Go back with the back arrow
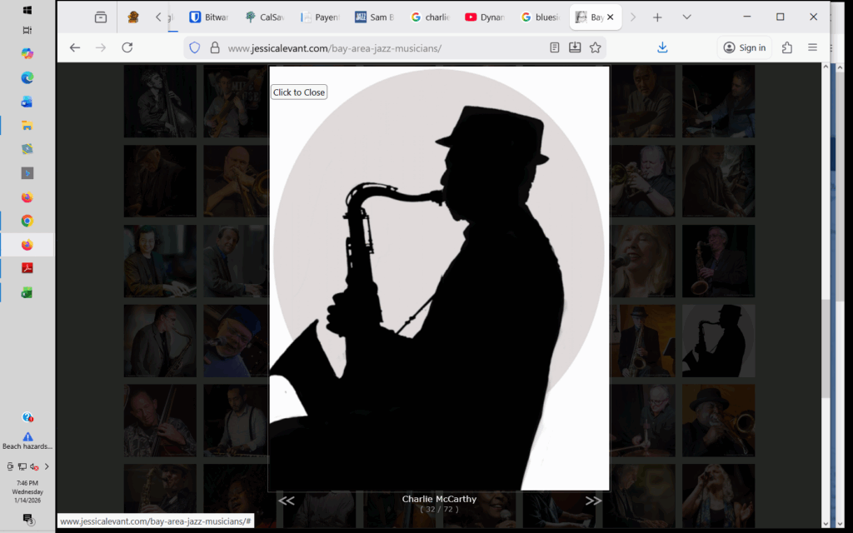Viewport: 853px width, 533px height. click(x=75, y=47)
